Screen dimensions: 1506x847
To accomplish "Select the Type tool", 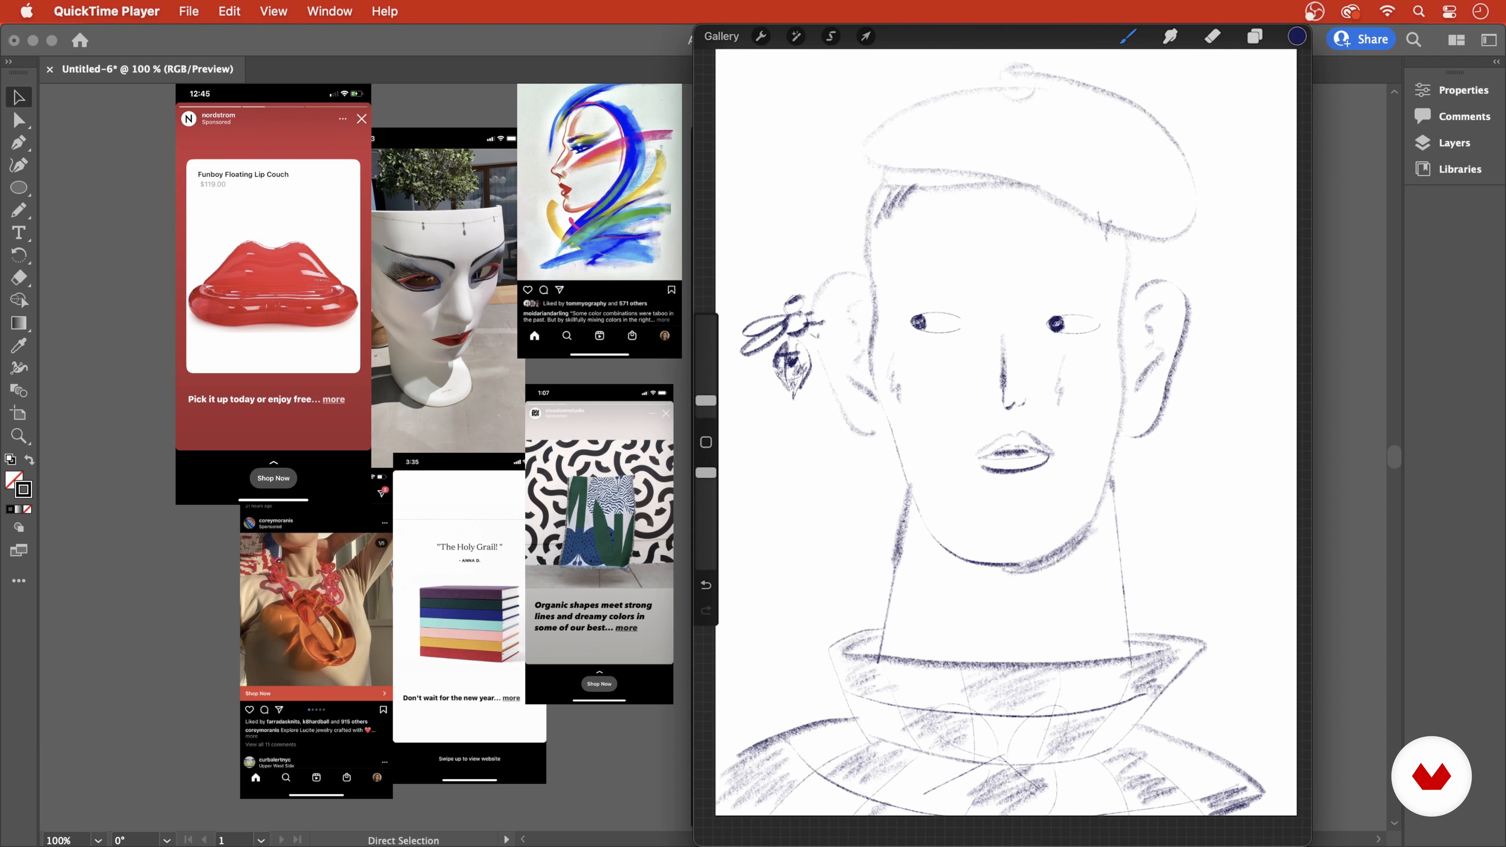I will point(19,233).
